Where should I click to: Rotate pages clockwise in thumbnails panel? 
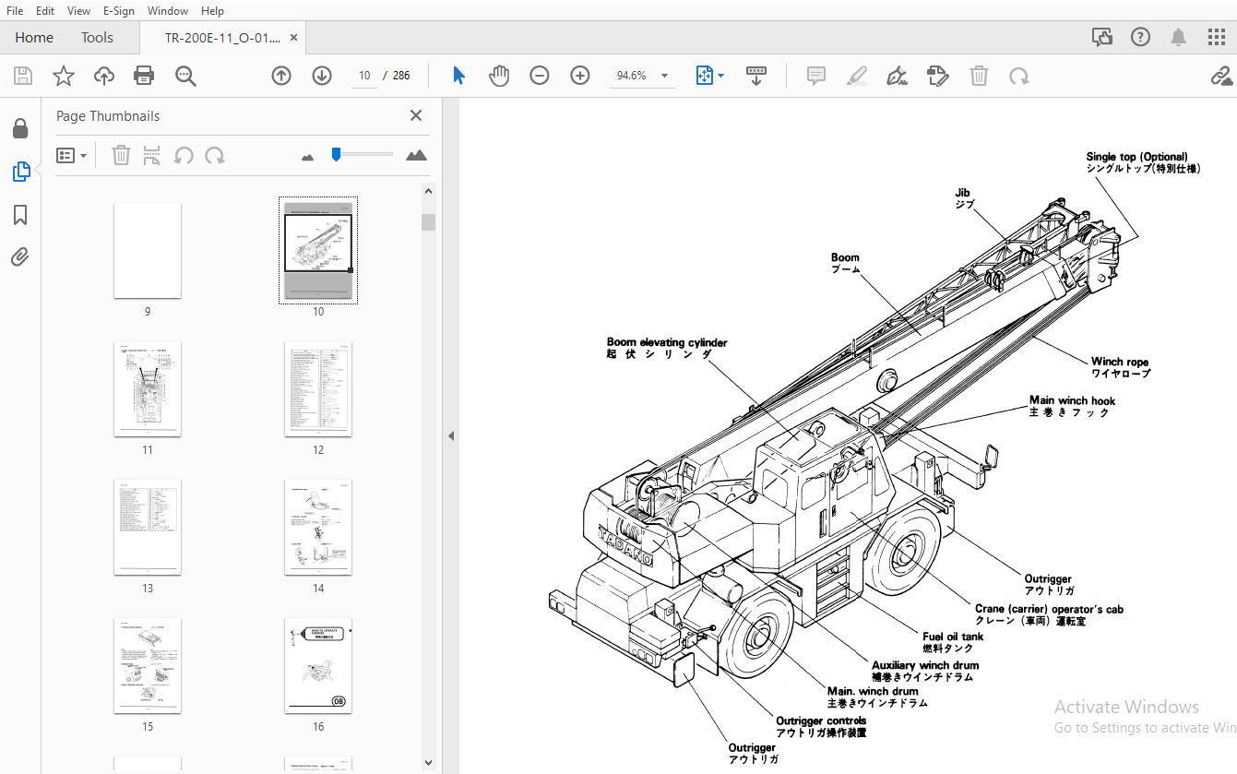(x=215, y=155)
